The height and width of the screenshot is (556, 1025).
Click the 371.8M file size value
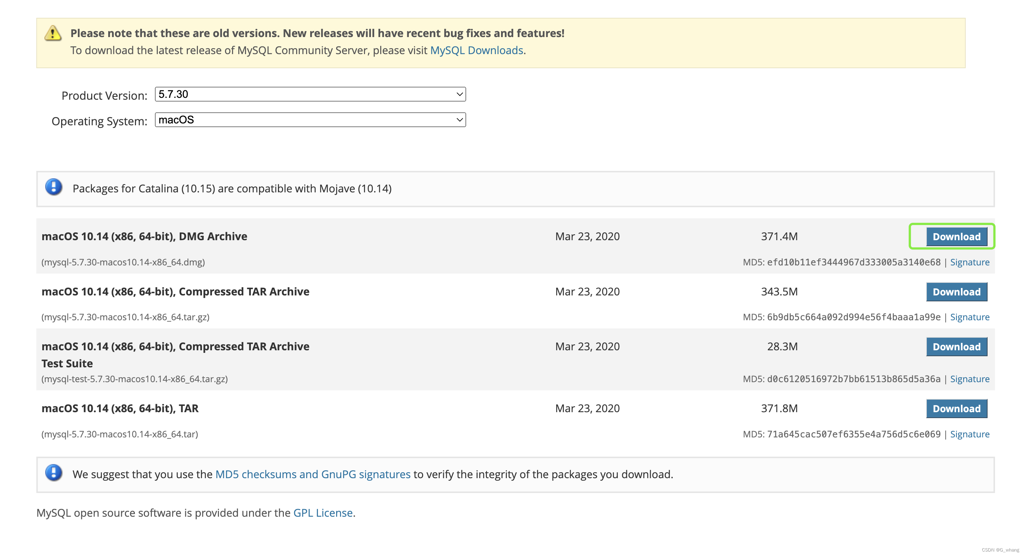[779, 408]
